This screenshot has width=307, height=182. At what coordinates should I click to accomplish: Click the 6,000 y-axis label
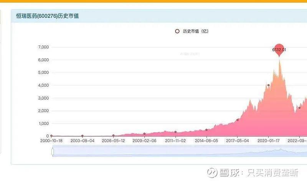pos(43,60)
